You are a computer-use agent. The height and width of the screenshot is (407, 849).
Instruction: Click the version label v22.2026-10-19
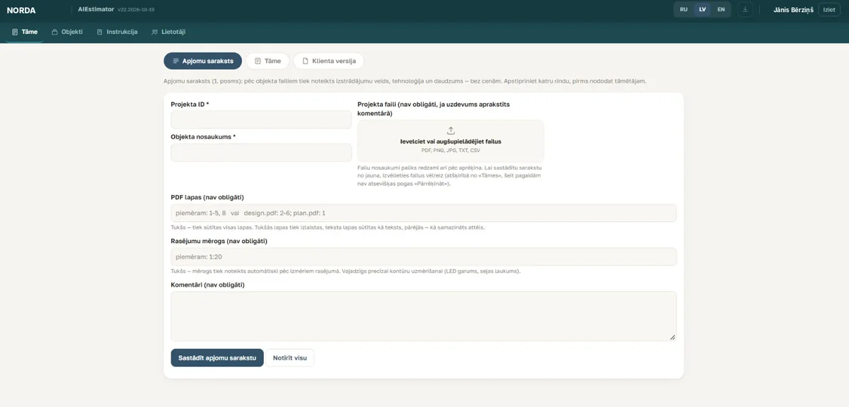(x=136, y=9)
